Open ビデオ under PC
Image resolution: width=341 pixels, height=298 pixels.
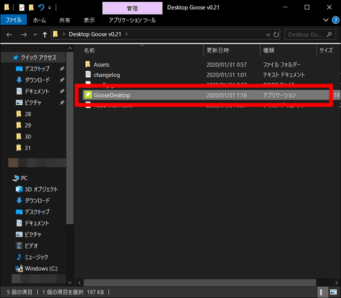click(27, 246)
